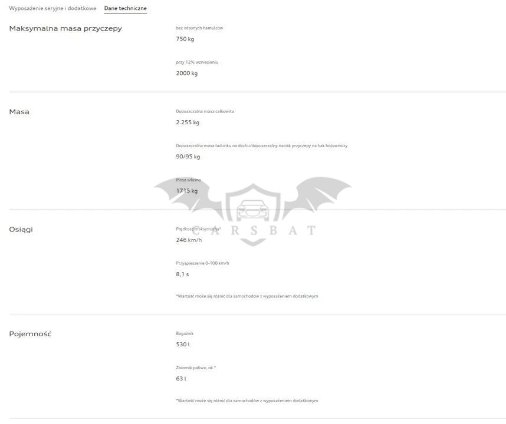Viewport: 506px width, 424px height.
Task: Click the 2000 kg trailer value
Action: pyautogui.click(x=186, y=73)
